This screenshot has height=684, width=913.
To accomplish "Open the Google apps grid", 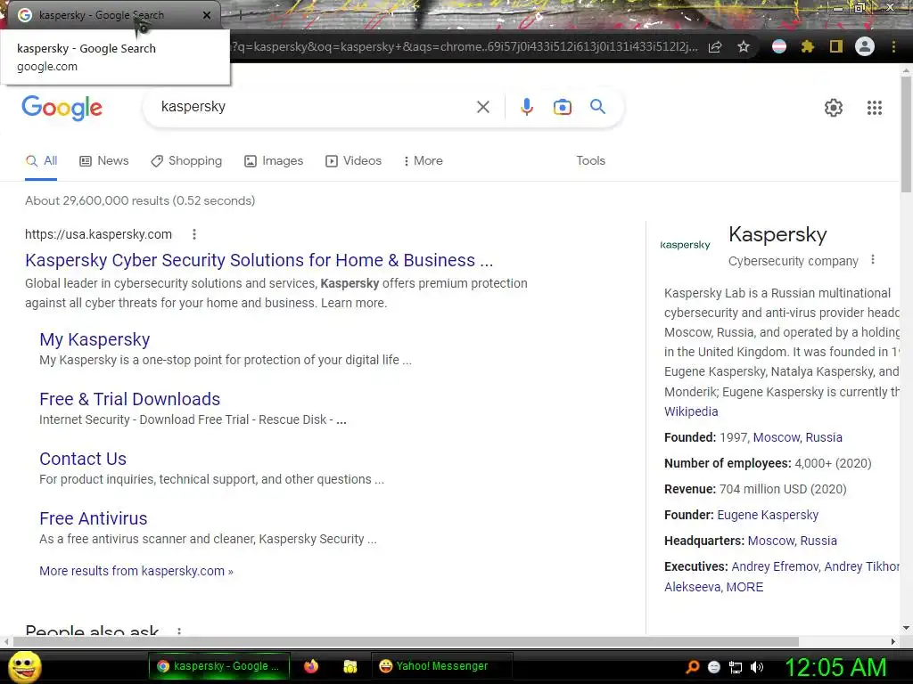I will [874, 108].
